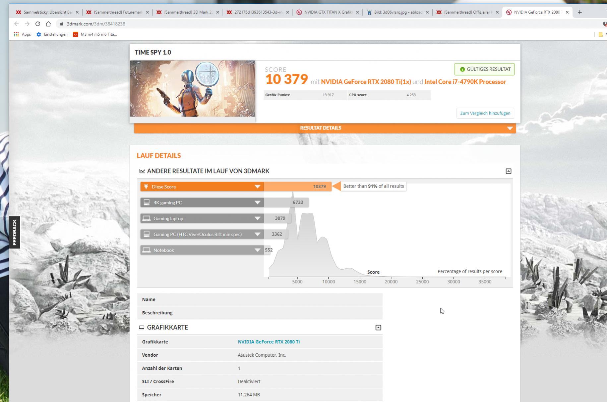607x402 pixels.
Task: Click the TIME SPY 1.0 heading
Action: (153, 52)
